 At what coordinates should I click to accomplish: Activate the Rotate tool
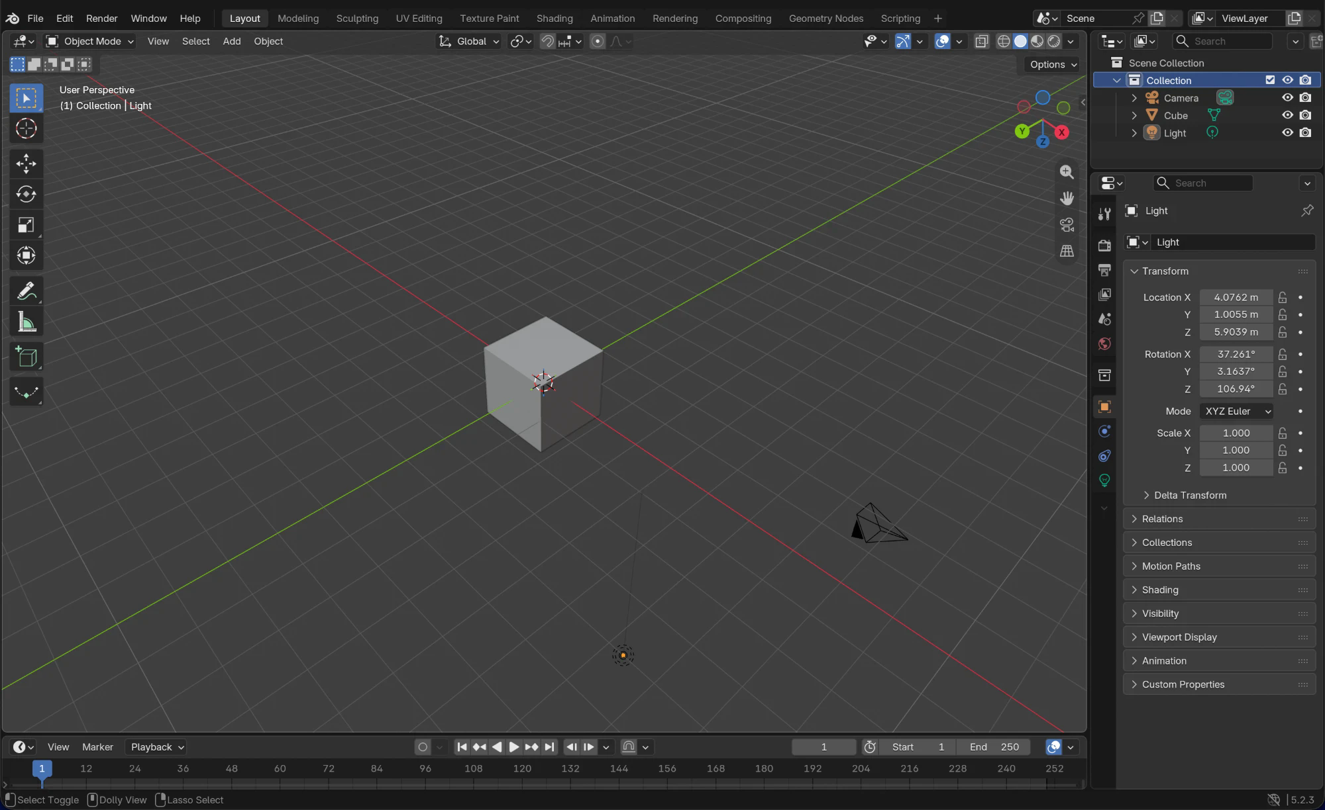[26, 194]
